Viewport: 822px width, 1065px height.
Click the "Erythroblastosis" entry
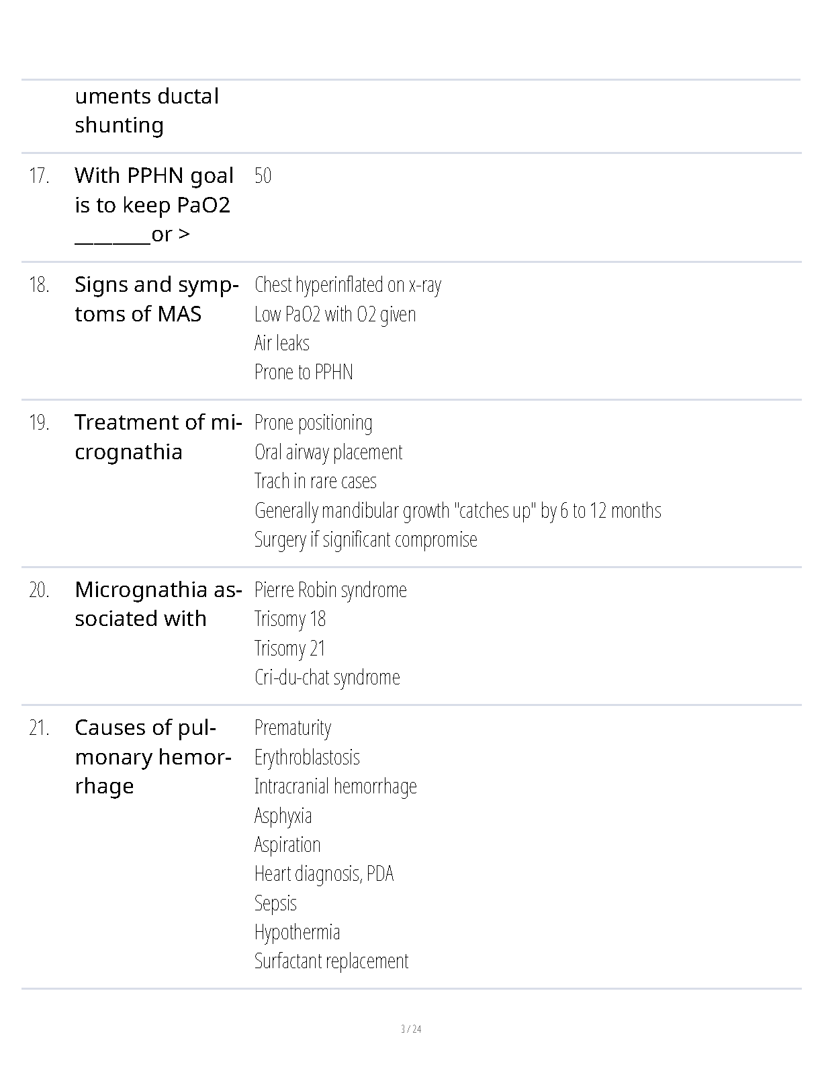click(x=307, y=757)
